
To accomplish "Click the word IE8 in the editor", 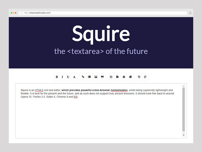I will pyautogui.click(x=76, y=97).
